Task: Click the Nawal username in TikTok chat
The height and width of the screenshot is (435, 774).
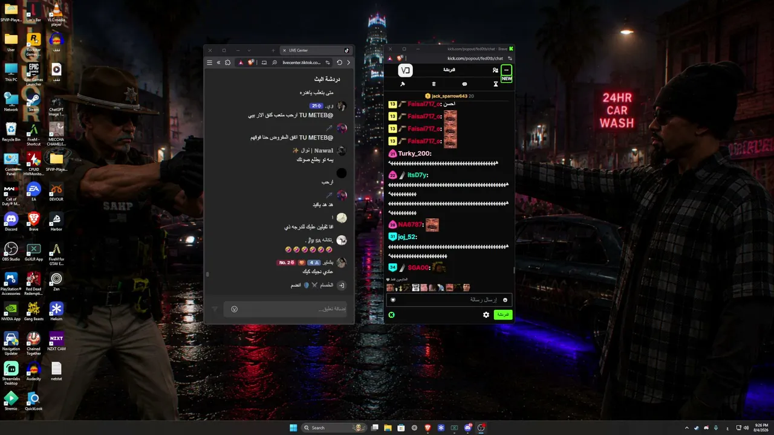Action: 324,150
